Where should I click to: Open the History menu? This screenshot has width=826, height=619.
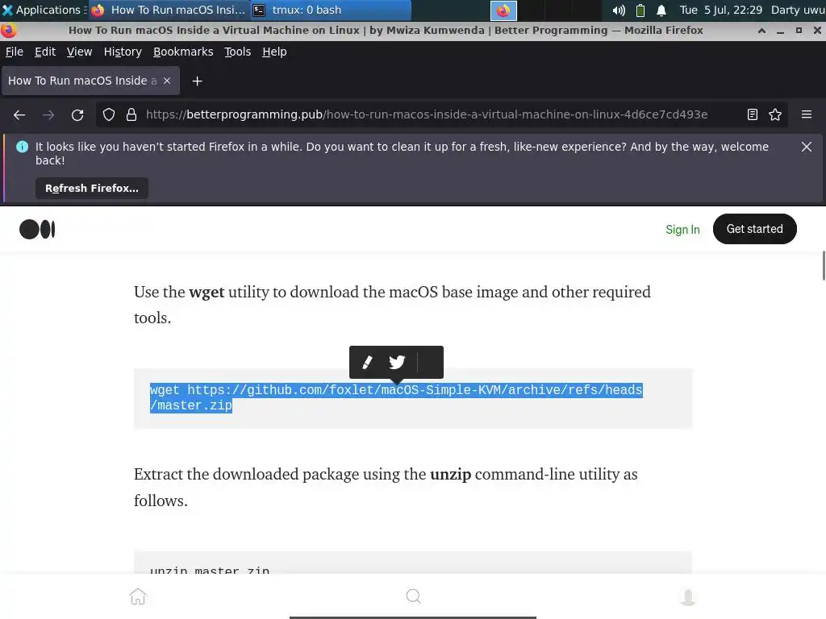tap(123, 52)
